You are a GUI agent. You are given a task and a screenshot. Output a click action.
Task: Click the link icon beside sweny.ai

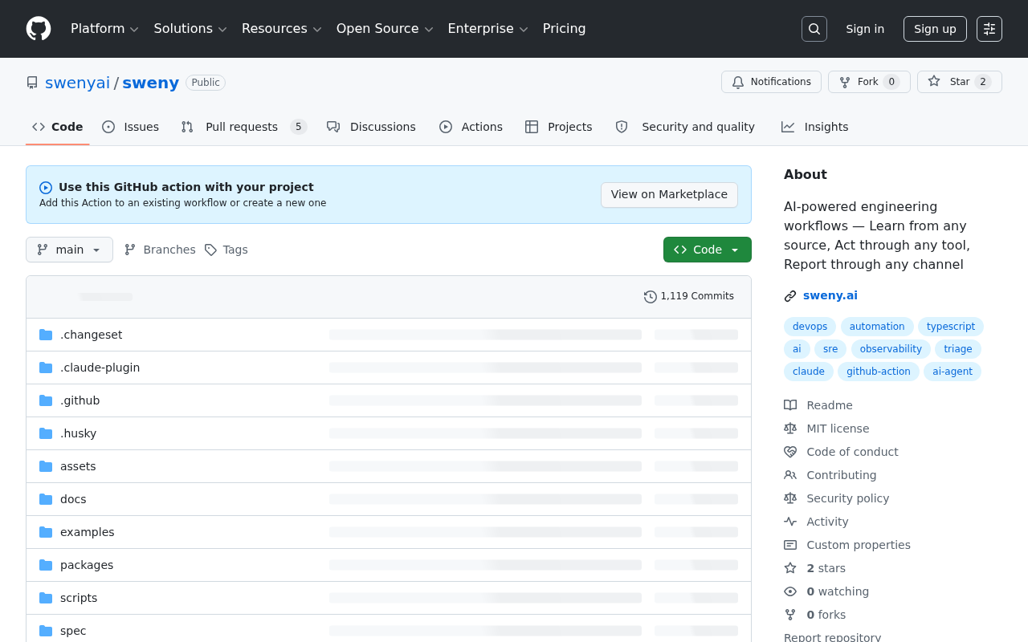[x=790, y=296]
